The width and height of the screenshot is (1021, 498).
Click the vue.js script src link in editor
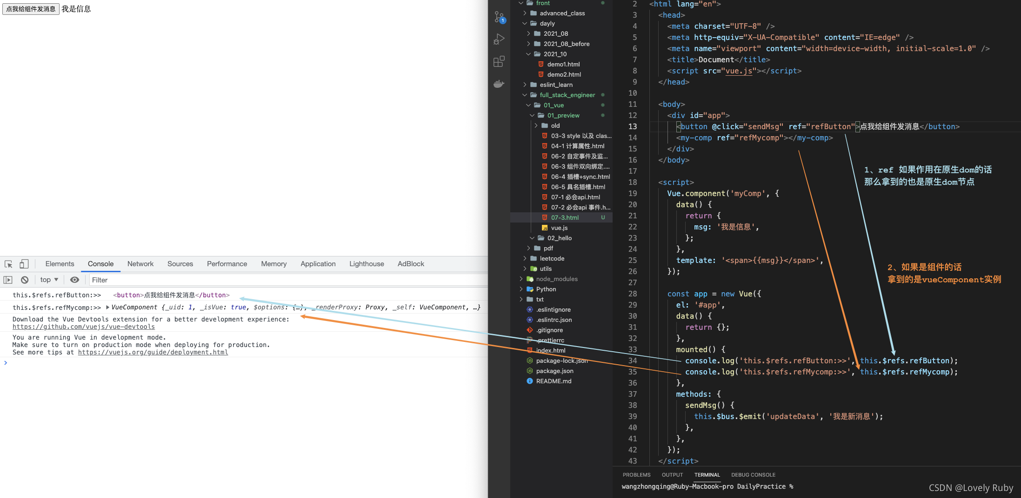point(739,71)
